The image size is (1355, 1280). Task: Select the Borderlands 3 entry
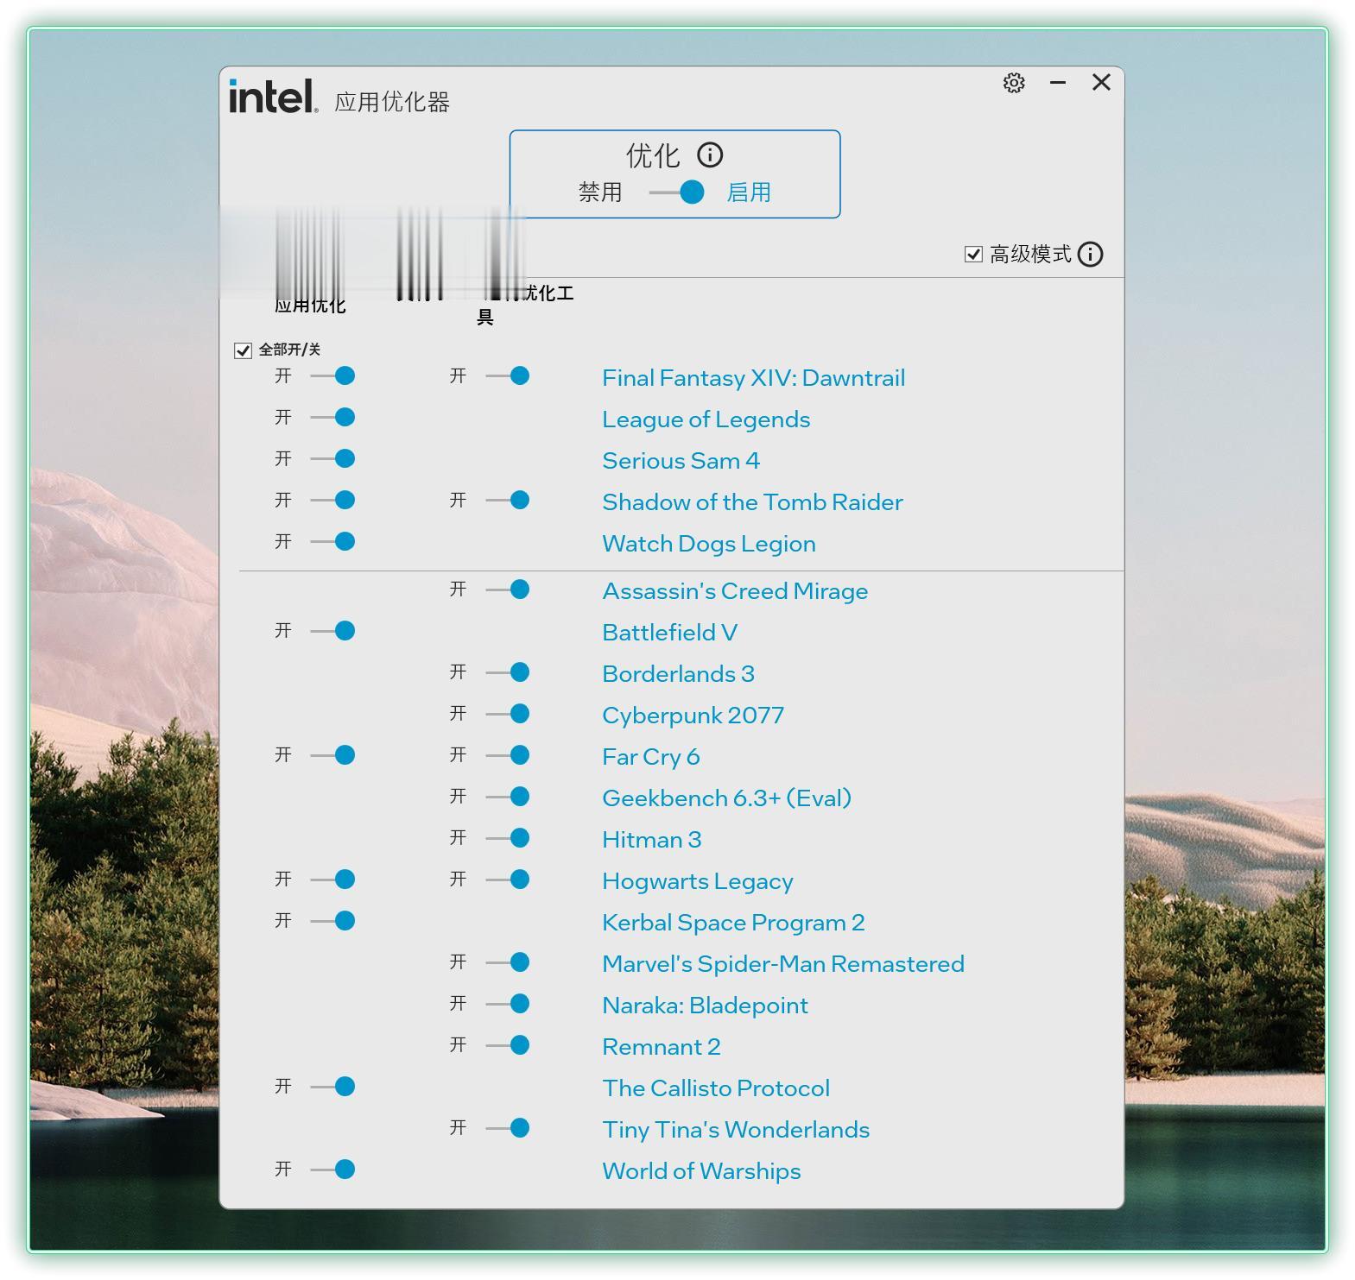[679, 674]
